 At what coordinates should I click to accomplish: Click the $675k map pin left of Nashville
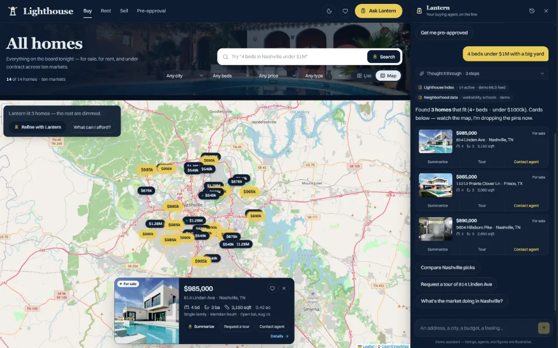click(x=146, y=190)
